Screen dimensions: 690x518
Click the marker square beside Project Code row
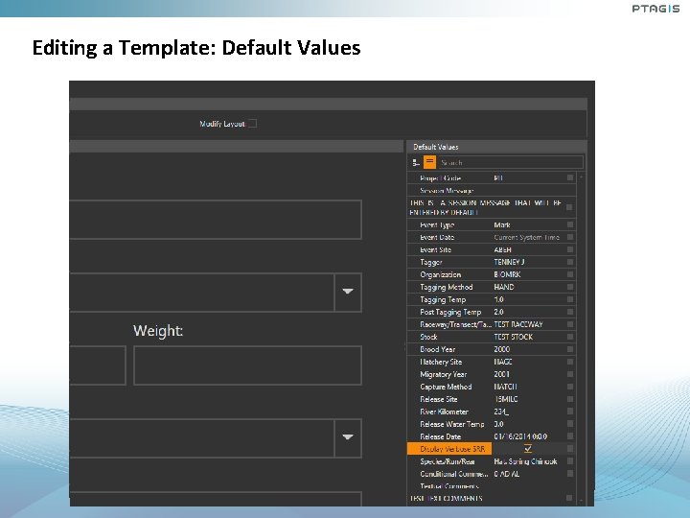[570, 177]
